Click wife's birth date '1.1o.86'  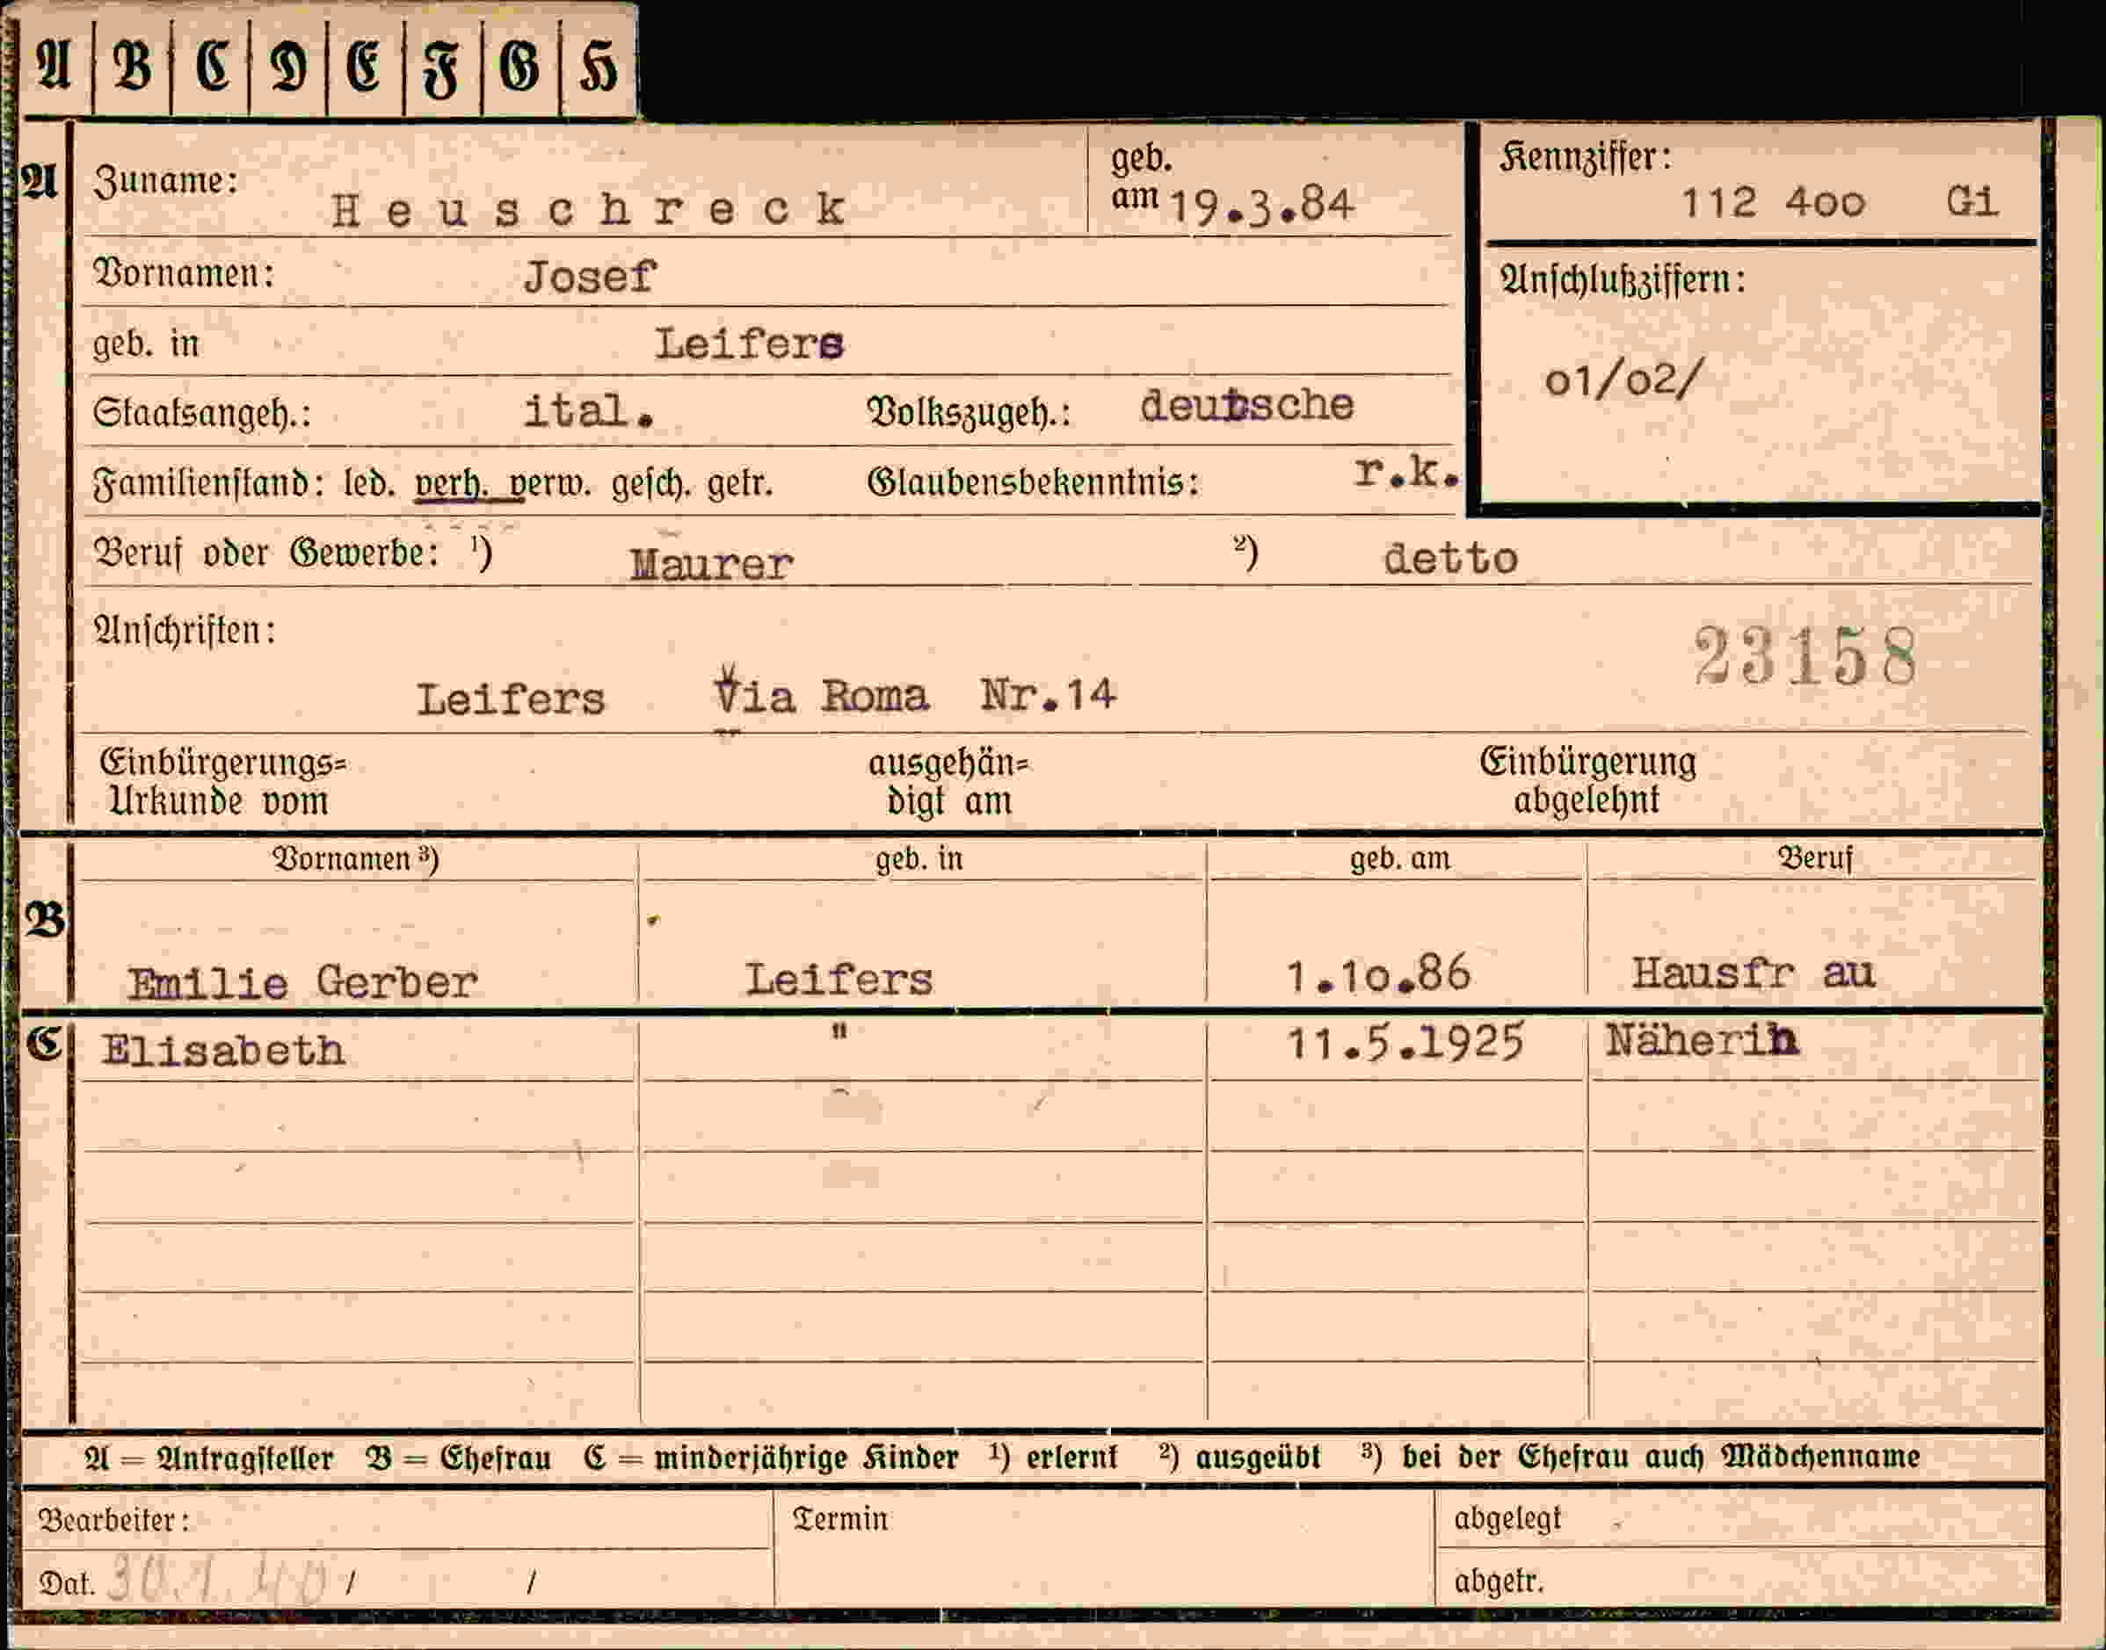1378,973
